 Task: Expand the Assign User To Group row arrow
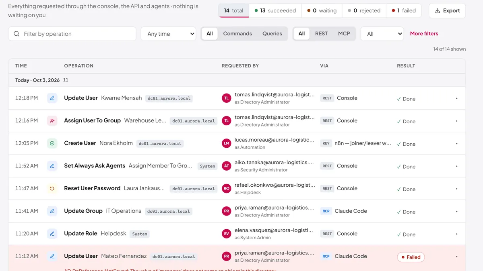pos(456,121)
